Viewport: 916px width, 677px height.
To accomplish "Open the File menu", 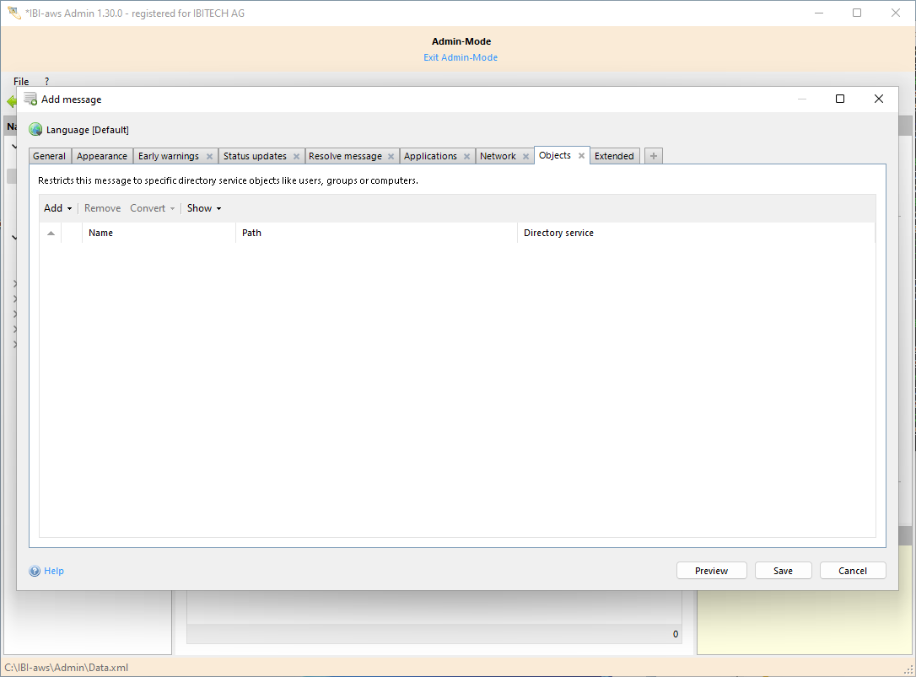I will [21, 82].
